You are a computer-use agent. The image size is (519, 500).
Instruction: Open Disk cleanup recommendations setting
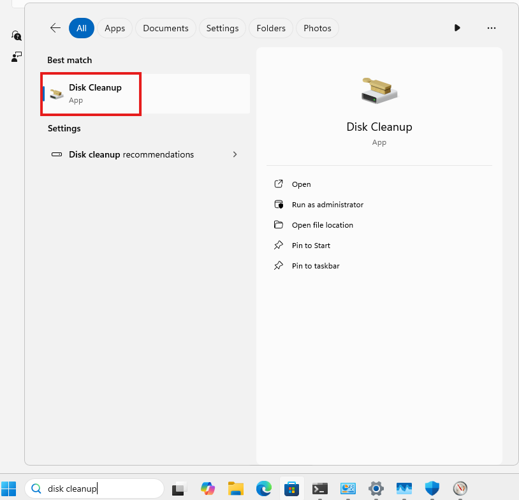click(145, 154)
